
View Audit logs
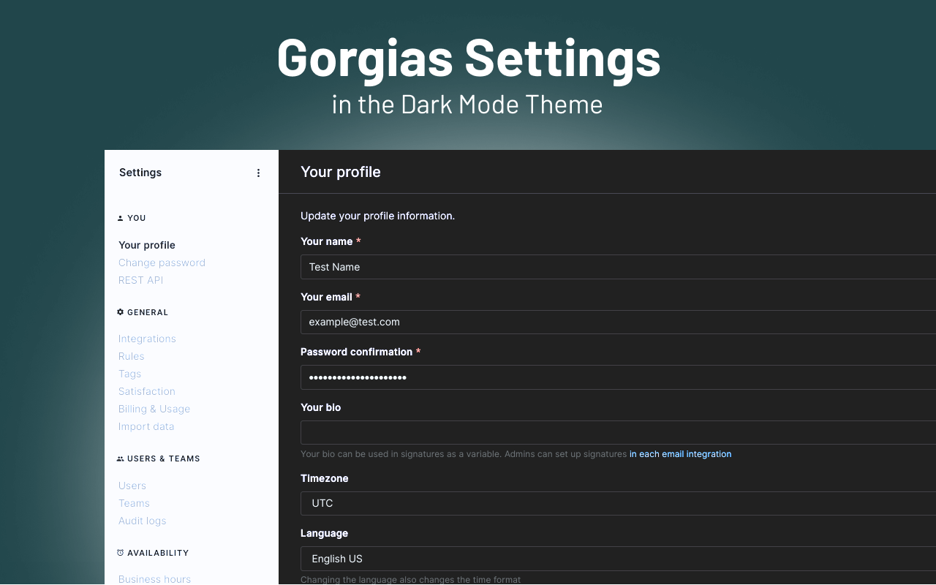(142, 521)
